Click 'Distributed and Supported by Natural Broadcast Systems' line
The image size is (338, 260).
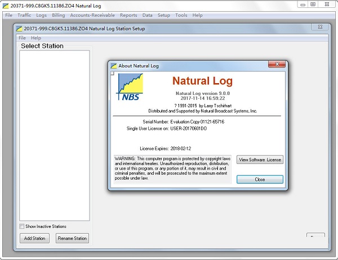coord(203,111)
